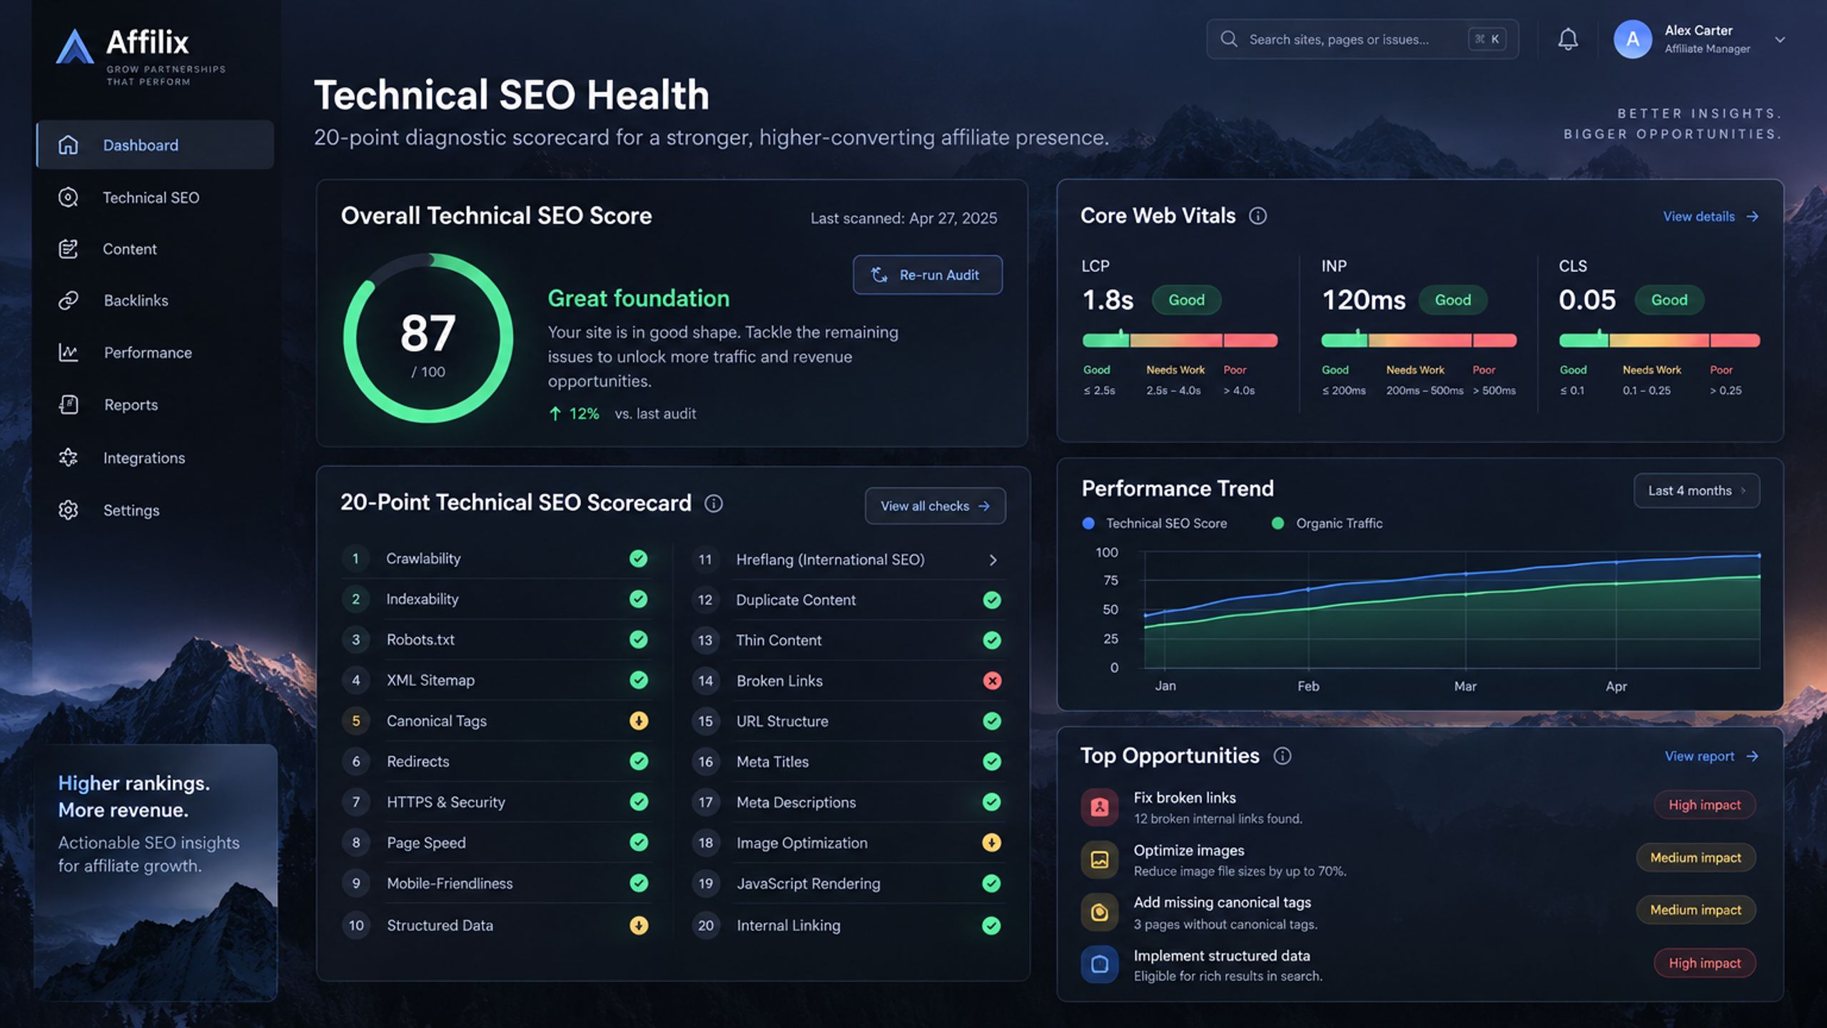Click the info icon beside Top Opportunities
The width and height of the screenshot is (1827, 1028).
pos(1282,756)
